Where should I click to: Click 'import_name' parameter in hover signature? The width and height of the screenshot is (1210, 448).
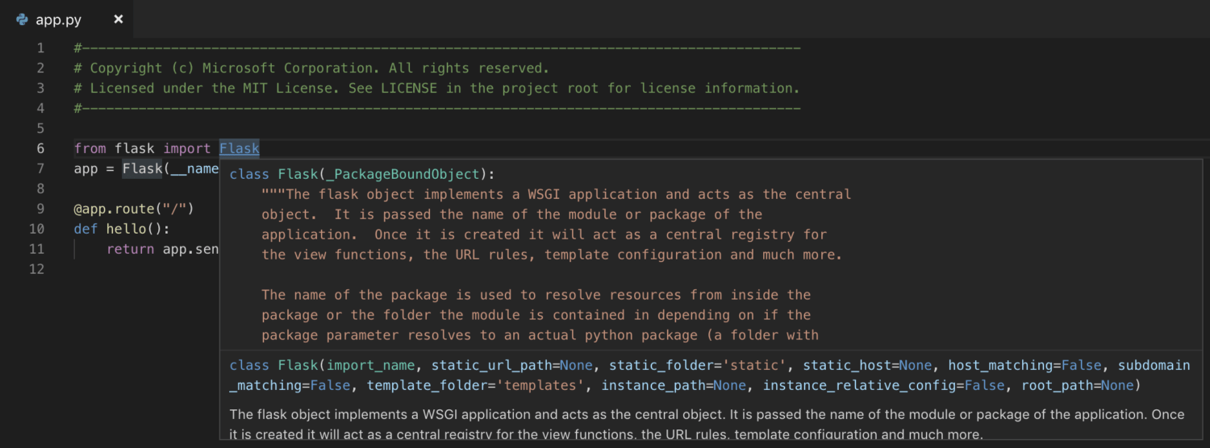click(x=371, y=365)
